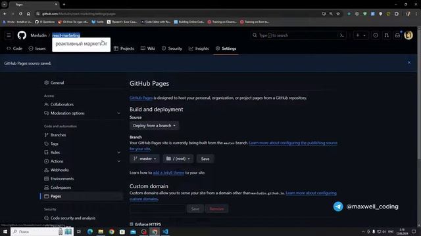
Task: Open a new browser tab
Action: pos(64,5)
